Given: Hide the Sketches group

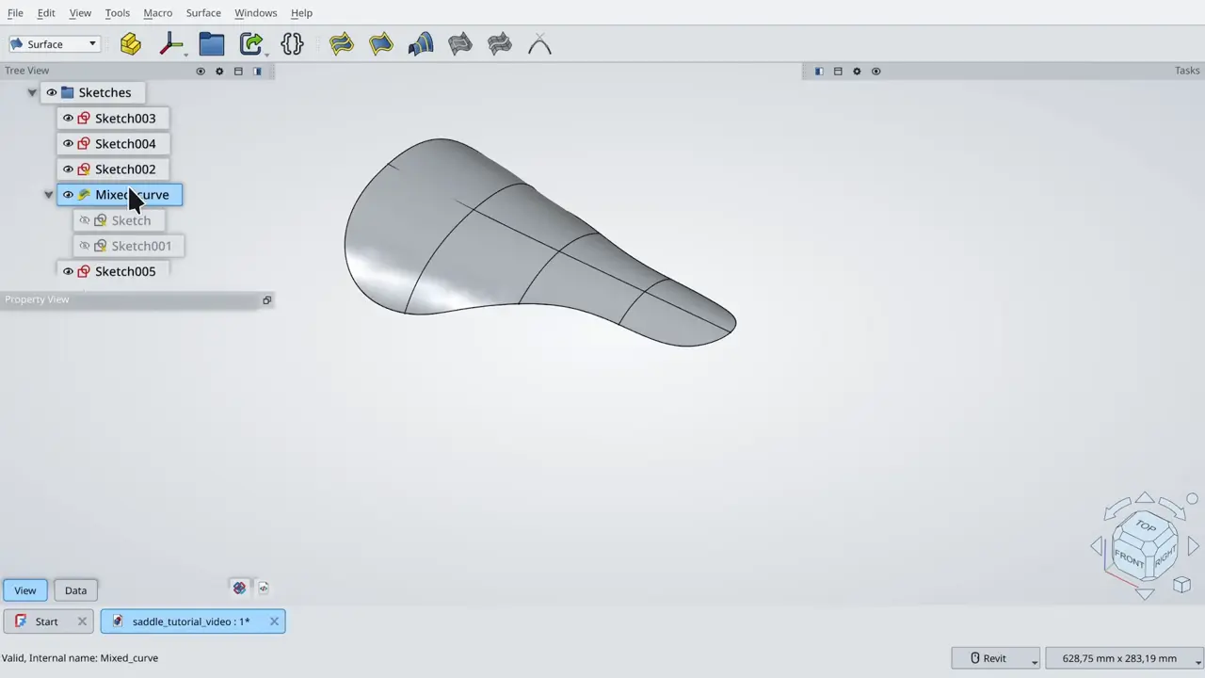Looking at the screenshot, I should (x=52, y=92).
